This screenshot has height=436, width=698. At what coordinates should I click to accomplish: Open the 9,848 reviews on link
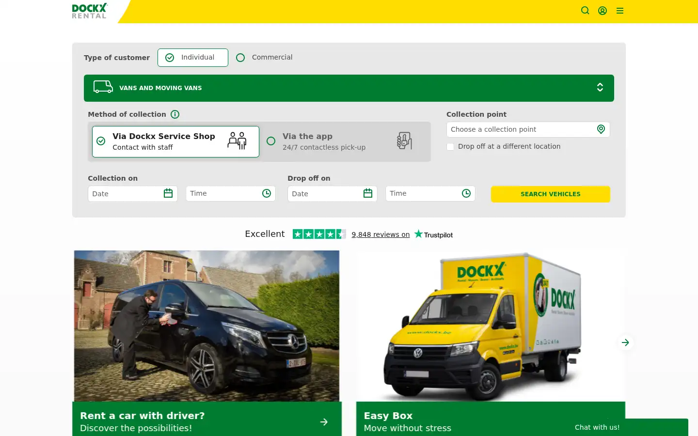pos(381,234)
